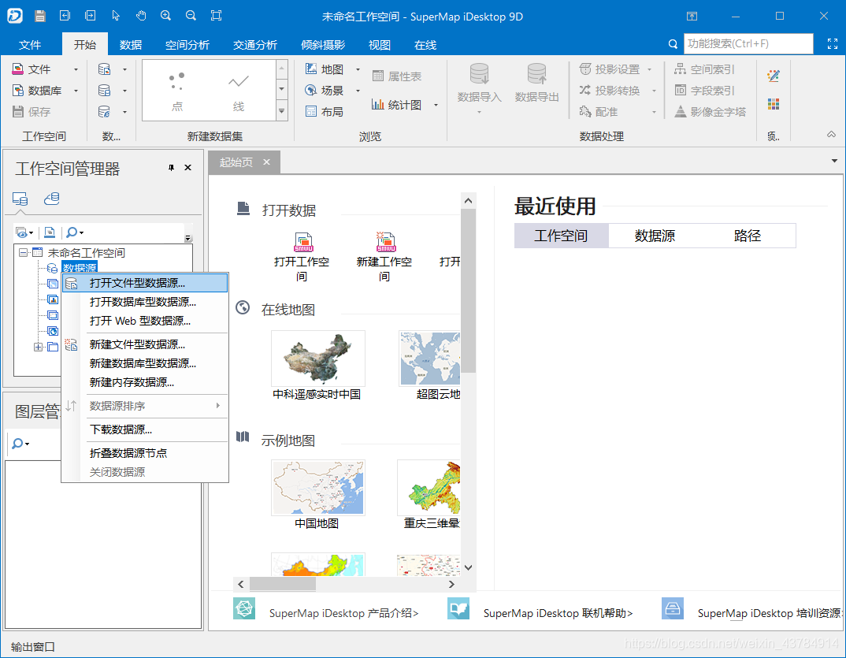Click the search magnifier in workspace manager

[75, 232]
